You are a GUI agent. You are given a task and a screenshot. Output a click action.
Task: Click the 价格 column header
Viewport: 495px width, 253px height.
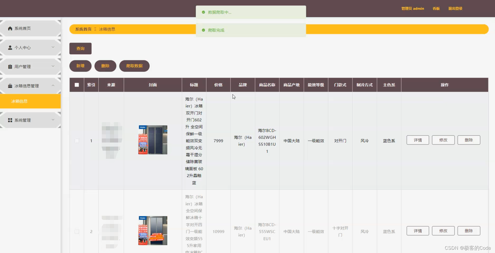click(218, 85)
